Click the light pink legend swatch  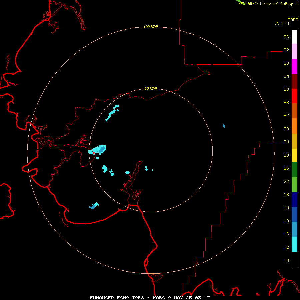pyautogui.click(x=294, y=51)
